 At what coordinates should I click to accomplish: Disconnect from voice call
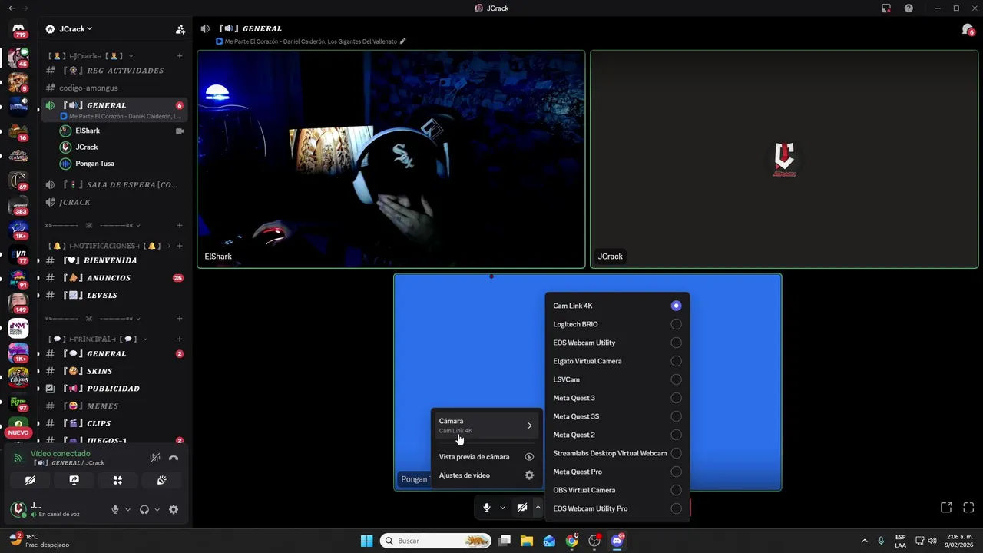[x=174, y=458]
